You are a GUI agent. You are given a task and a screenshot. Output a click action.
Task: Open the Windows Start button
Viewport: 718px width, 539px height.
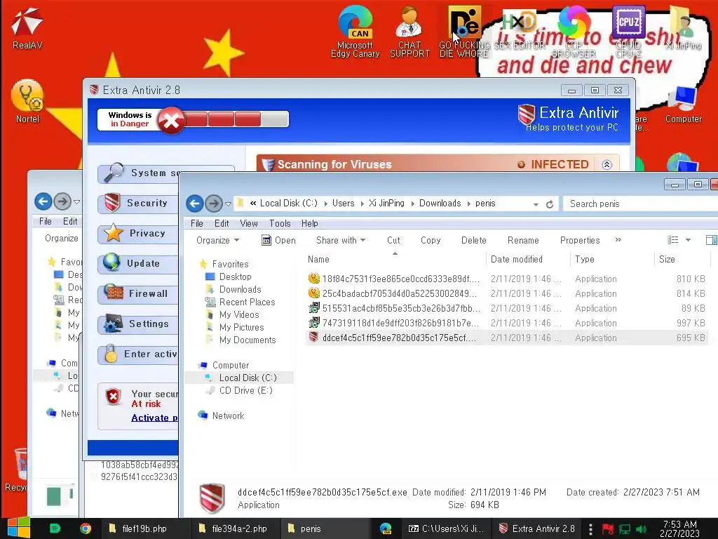point(19,528)
